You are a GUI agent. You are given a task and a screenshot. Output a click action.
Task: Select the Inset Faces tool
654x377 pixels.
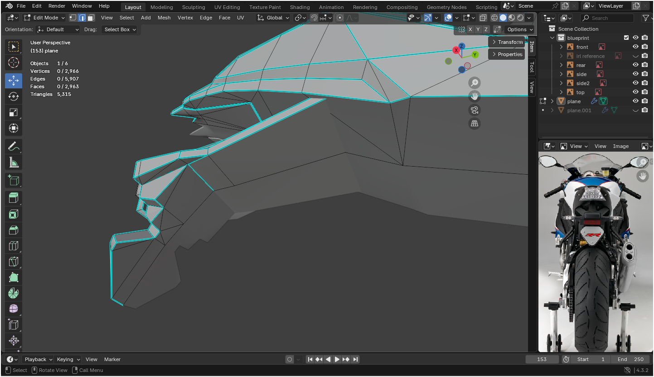click(14, 214)
